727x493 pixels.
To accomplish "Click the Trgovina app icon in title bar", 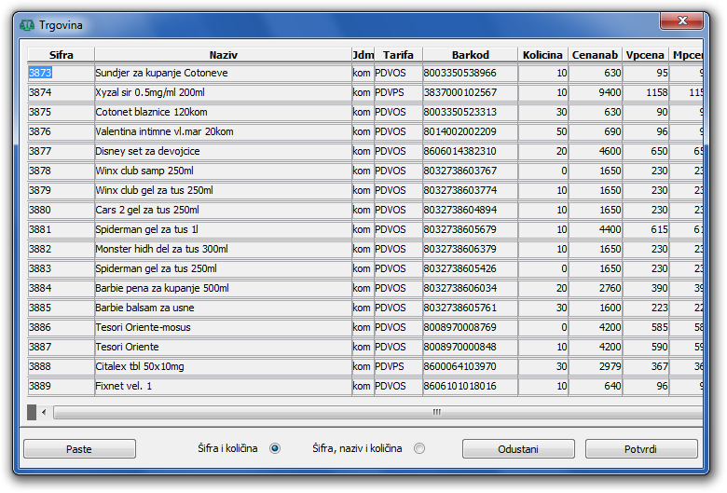I will coord(27,23).
